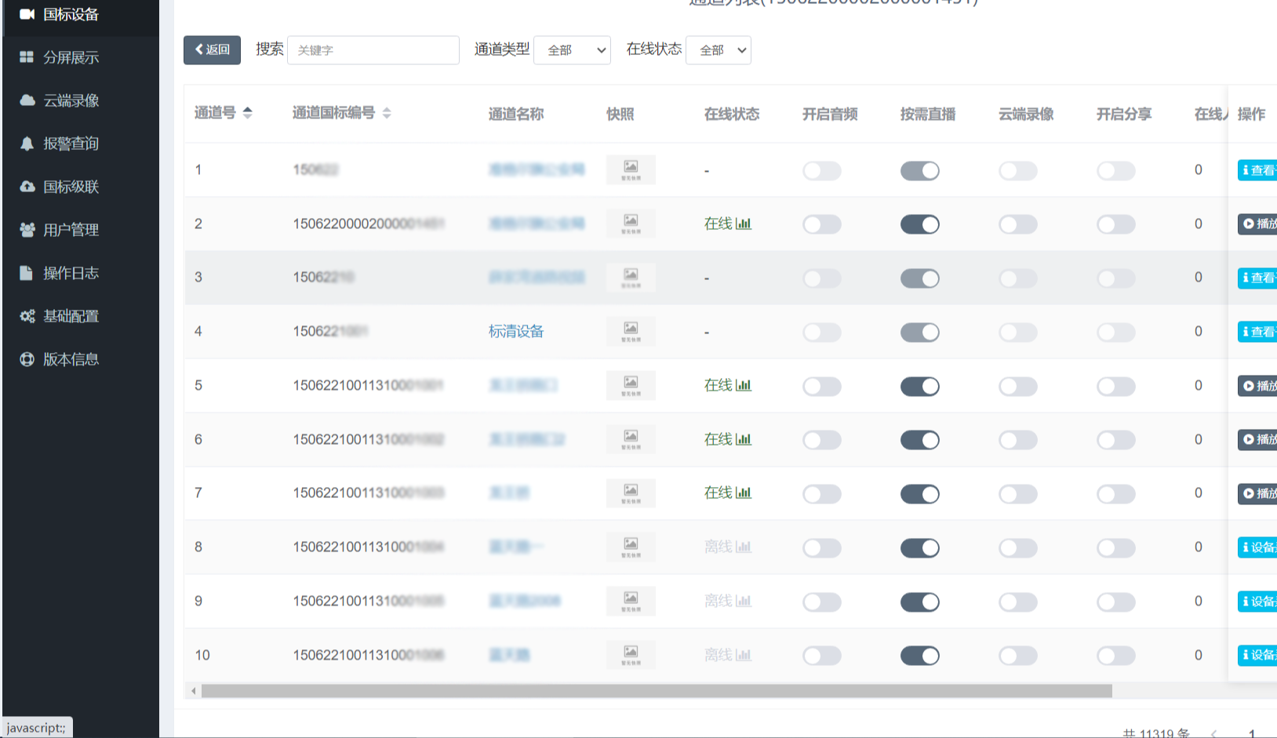
Task: Click the 返回 back button
Action: [x=212, y=49]
